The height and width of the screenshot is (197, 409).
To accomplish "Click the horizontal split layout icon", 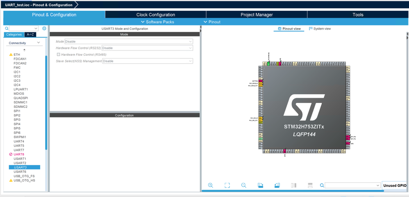I will click(x=310, y=185).
